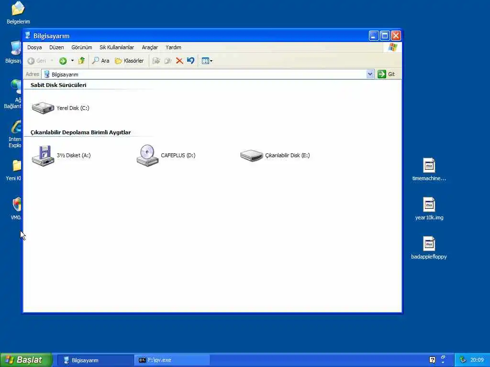
Task: Select the Internet Explorer desktop icon
Action: (16, 127)
